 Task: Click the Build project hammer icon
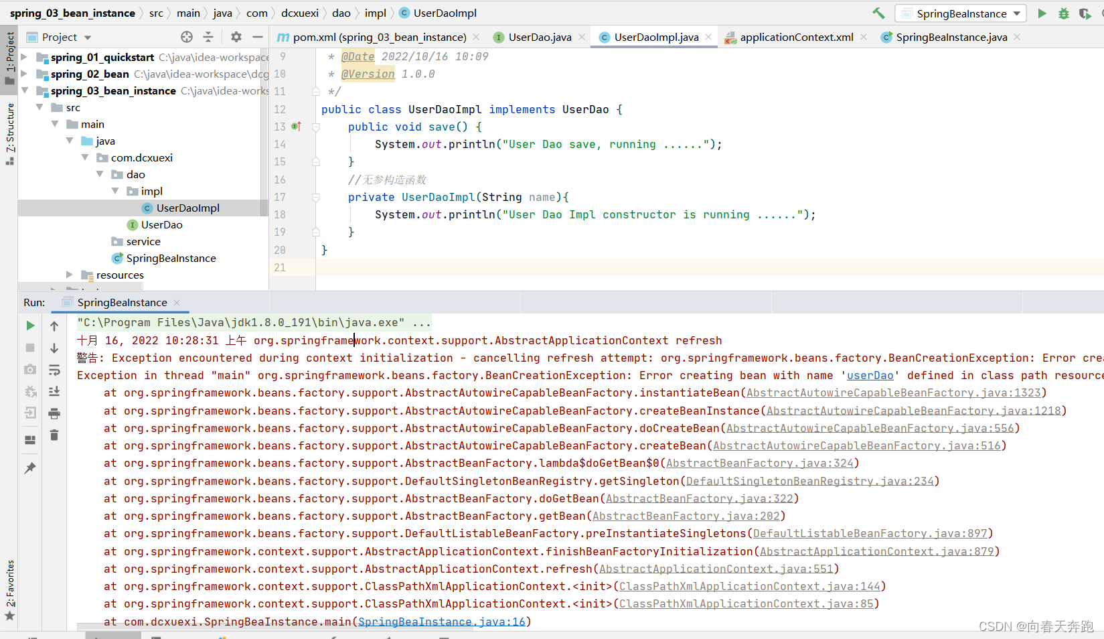[x=878, y=13]
